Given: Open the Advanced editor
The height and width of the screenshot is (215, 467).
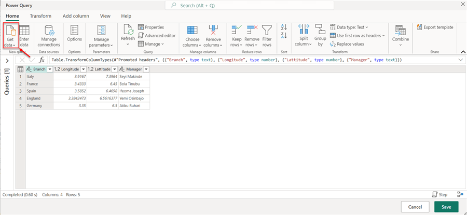Looking at the screenshot, I should click(x=157, y=36).
